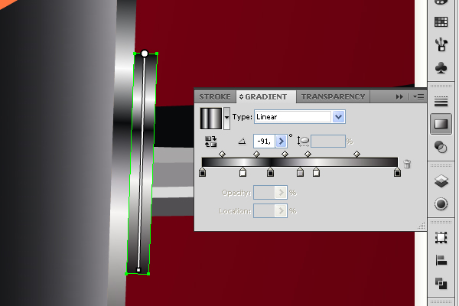Switch to the Stroke tab

pyautogui.click(x=215, y=97)
